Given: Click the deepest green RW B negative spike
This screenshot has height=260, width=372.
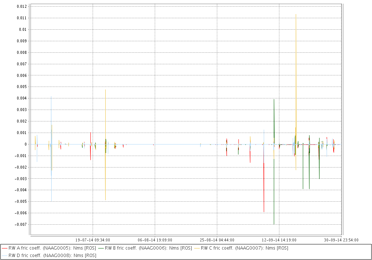Looking at the screenshot, I should point(274,224).
